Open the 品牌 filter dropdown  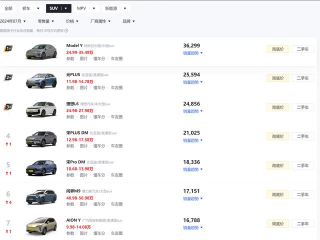129,21
